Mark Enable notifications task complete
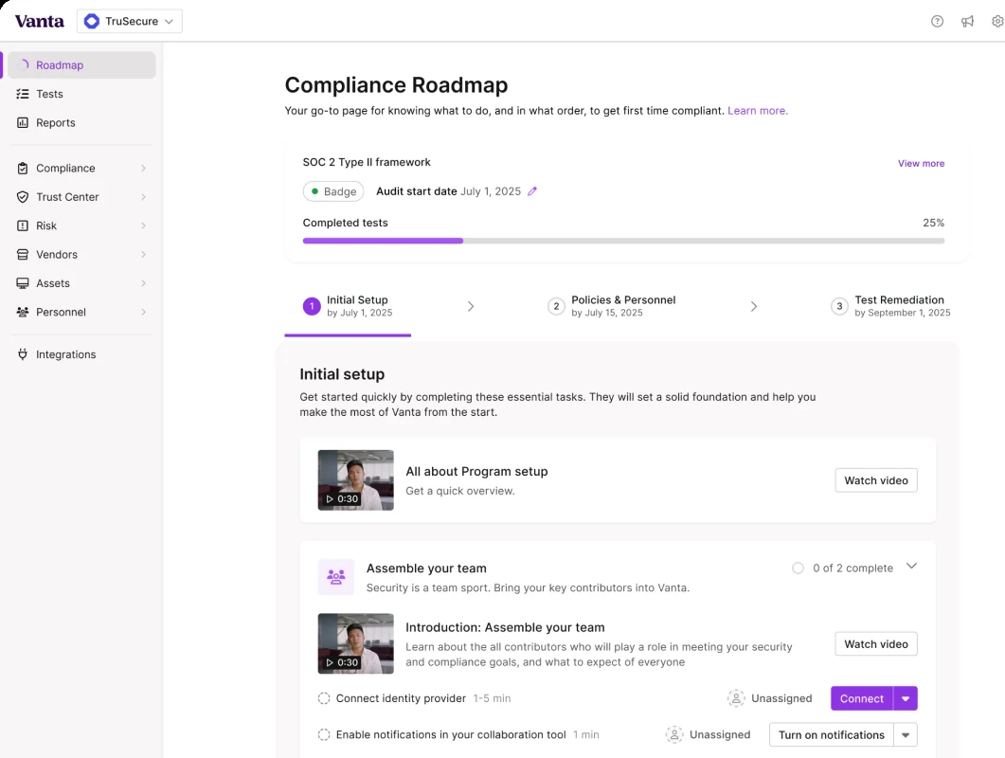Screen dimensions: 1005x758 (x=324, y=734)
